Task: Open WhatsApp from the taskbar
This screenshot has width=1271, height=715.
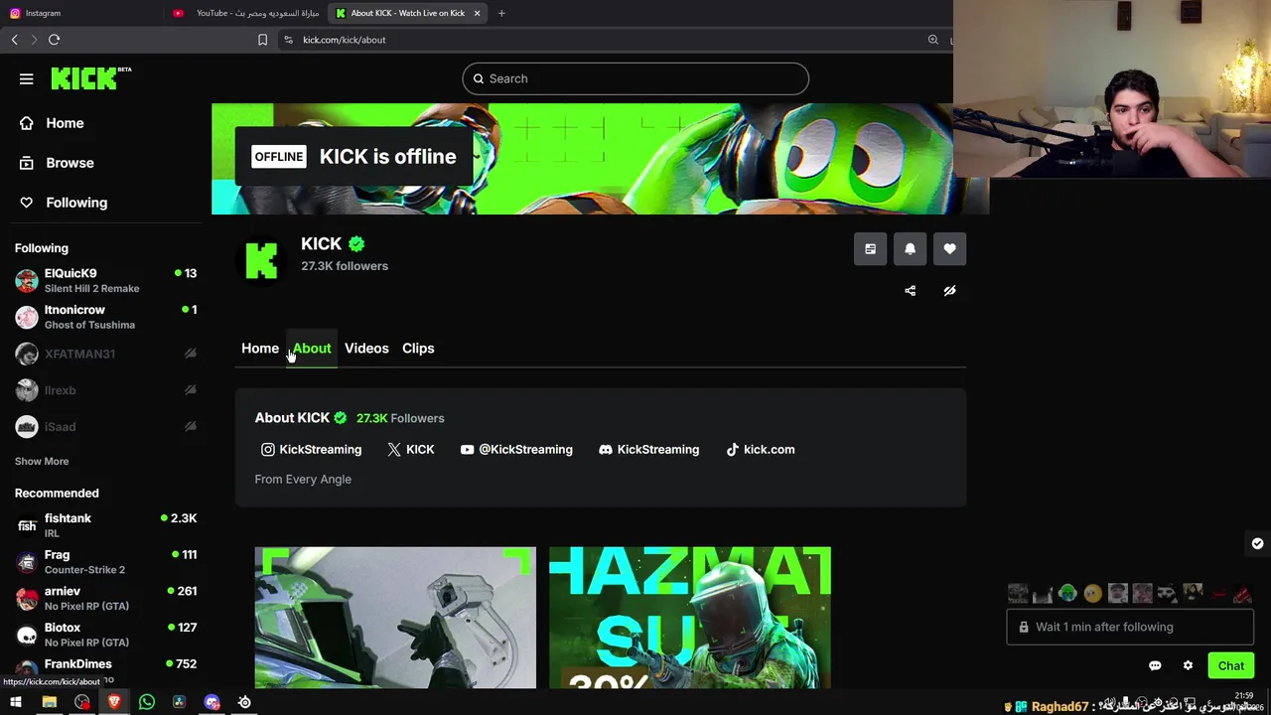Action: click(x=147, y=702)
